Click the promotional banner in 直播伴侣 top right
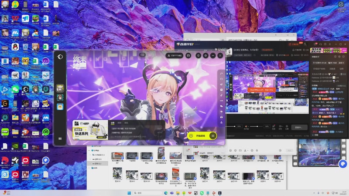This screenshot has width=349, height=196. tap(328, 51)
